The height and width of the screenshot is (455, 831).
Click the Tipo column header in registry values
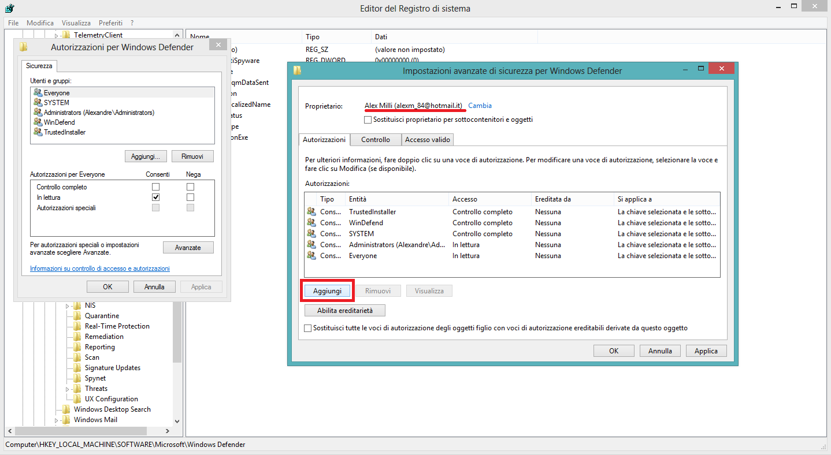pyautogui.click(x=336, y=37)
